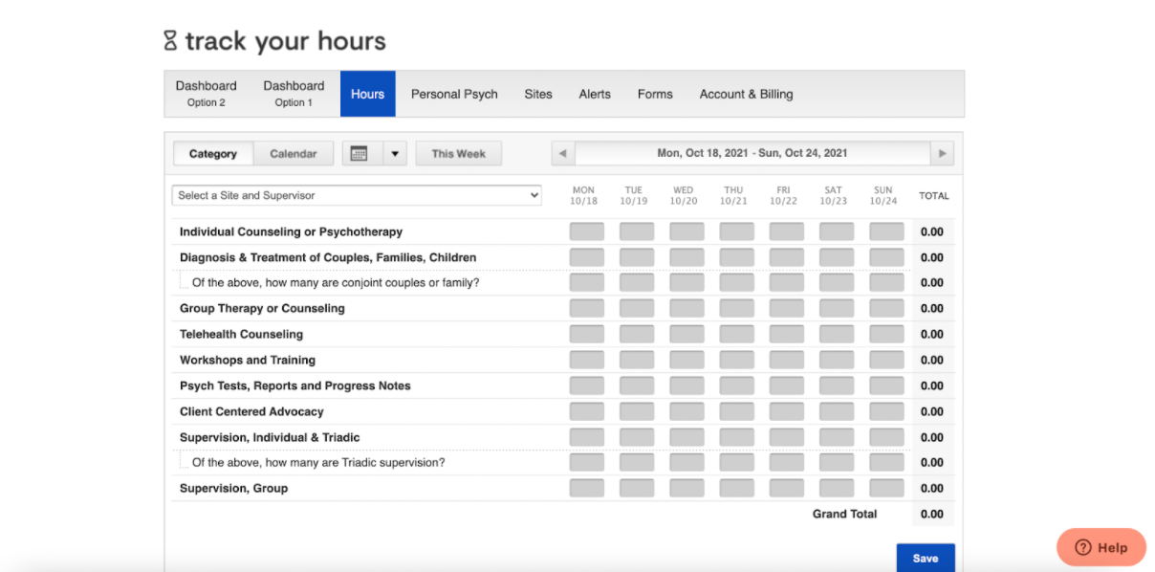
Task: Click Supervision, Group row label
Action: point(233,488)
